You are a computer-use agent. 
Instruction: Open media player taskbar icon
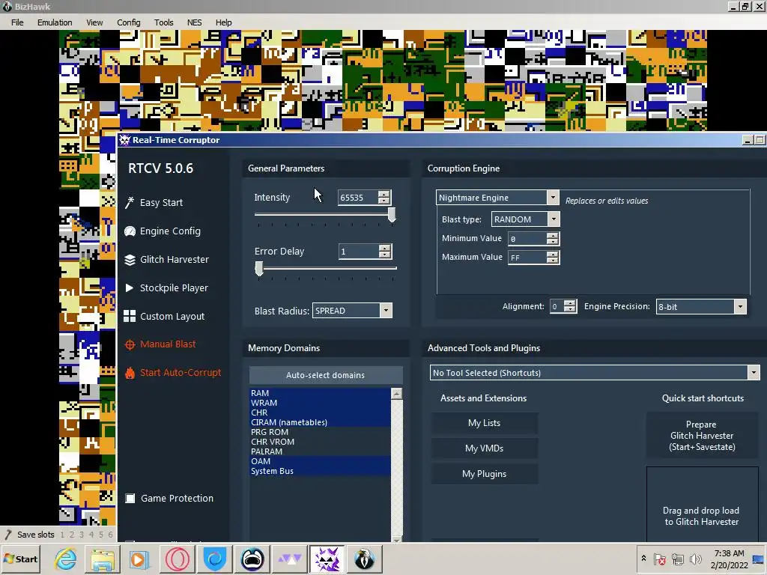(x=139, y=559)
